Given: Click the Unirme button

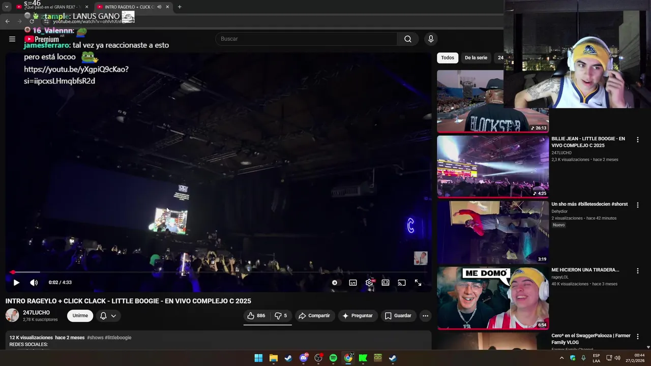Looking at the screenshot, I should click(x=80, y=316).
